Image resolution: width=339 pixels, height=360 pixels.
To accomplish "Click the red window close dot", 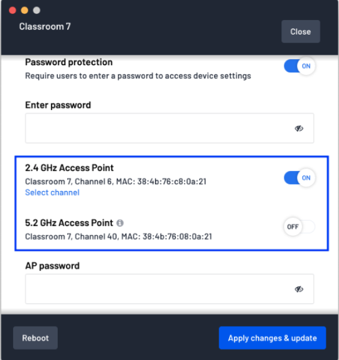I will pos(13,10).
